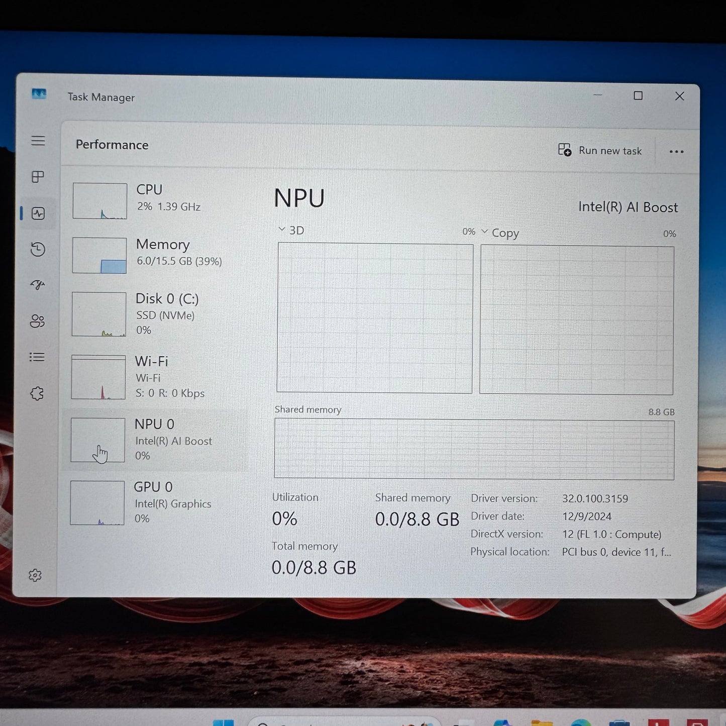The width and height of the screenshot is (726, 726).
Task: Click physical location PCI bus 0 text
Action: [616, 552]
